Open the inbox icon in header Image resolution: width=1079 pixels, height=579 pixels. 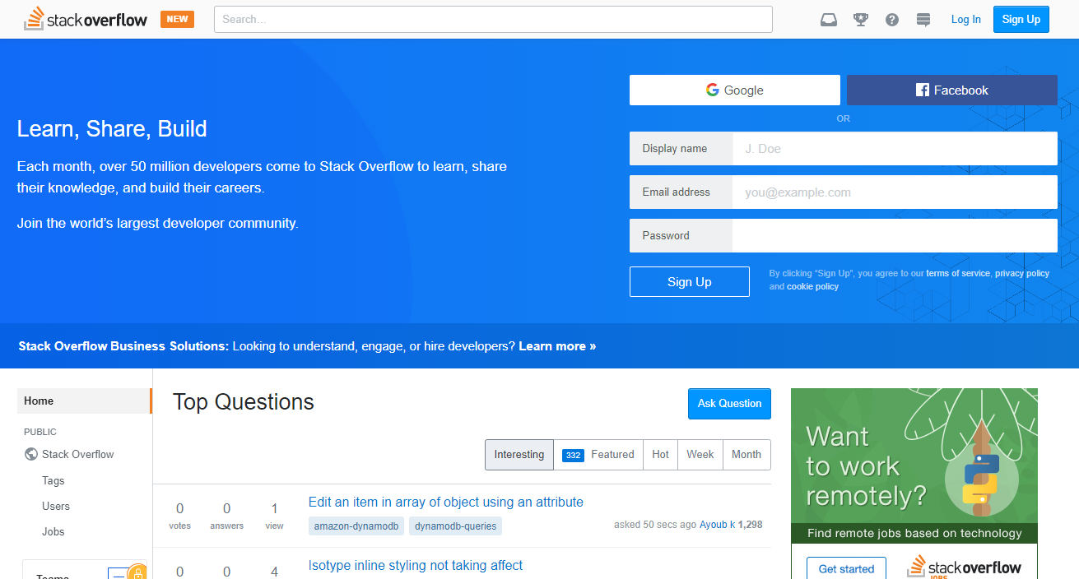pyautogui.click(x=829, y=20)
